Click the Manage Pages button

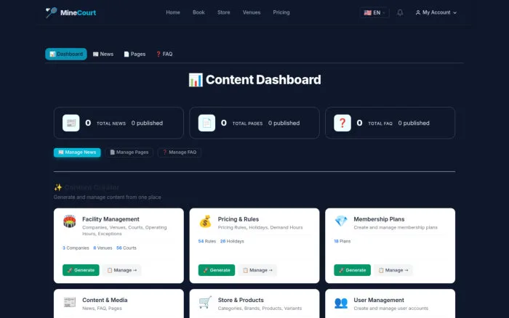[x=129, y=152]
